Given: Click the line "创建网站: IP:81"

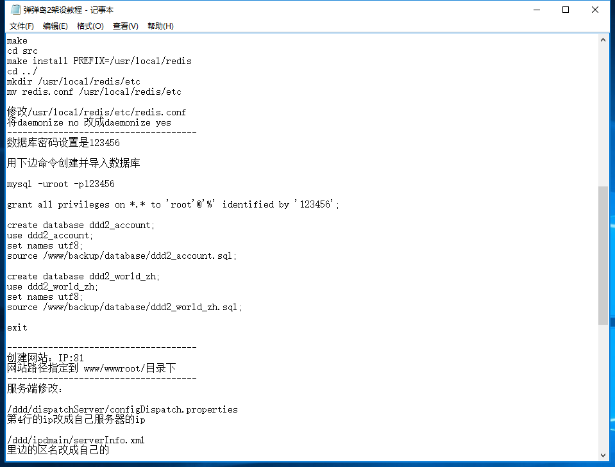Looking at the screenshot, I should point(46,357).
